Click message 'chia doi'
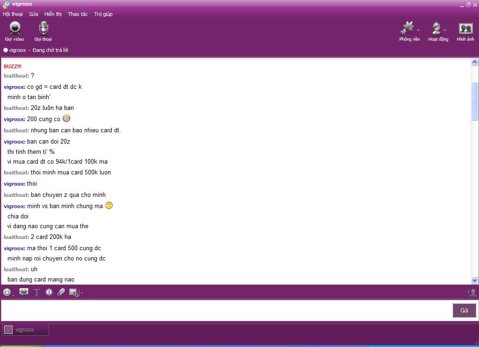Screen dimensions: 479x347 pyautogui.click(x=18, y=216)
